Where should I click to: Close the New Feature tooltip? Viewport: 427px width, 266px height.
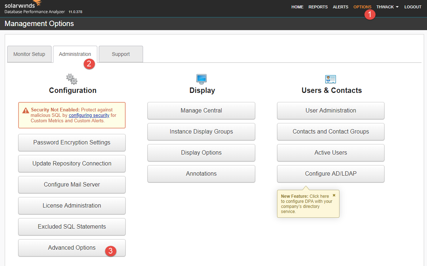click(334, 195)
